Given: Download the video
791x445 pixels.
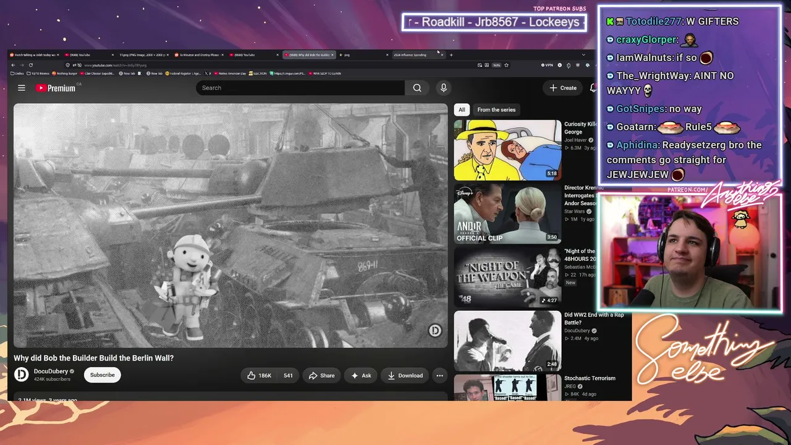Looking at the screenshot, I should point(405,375).
